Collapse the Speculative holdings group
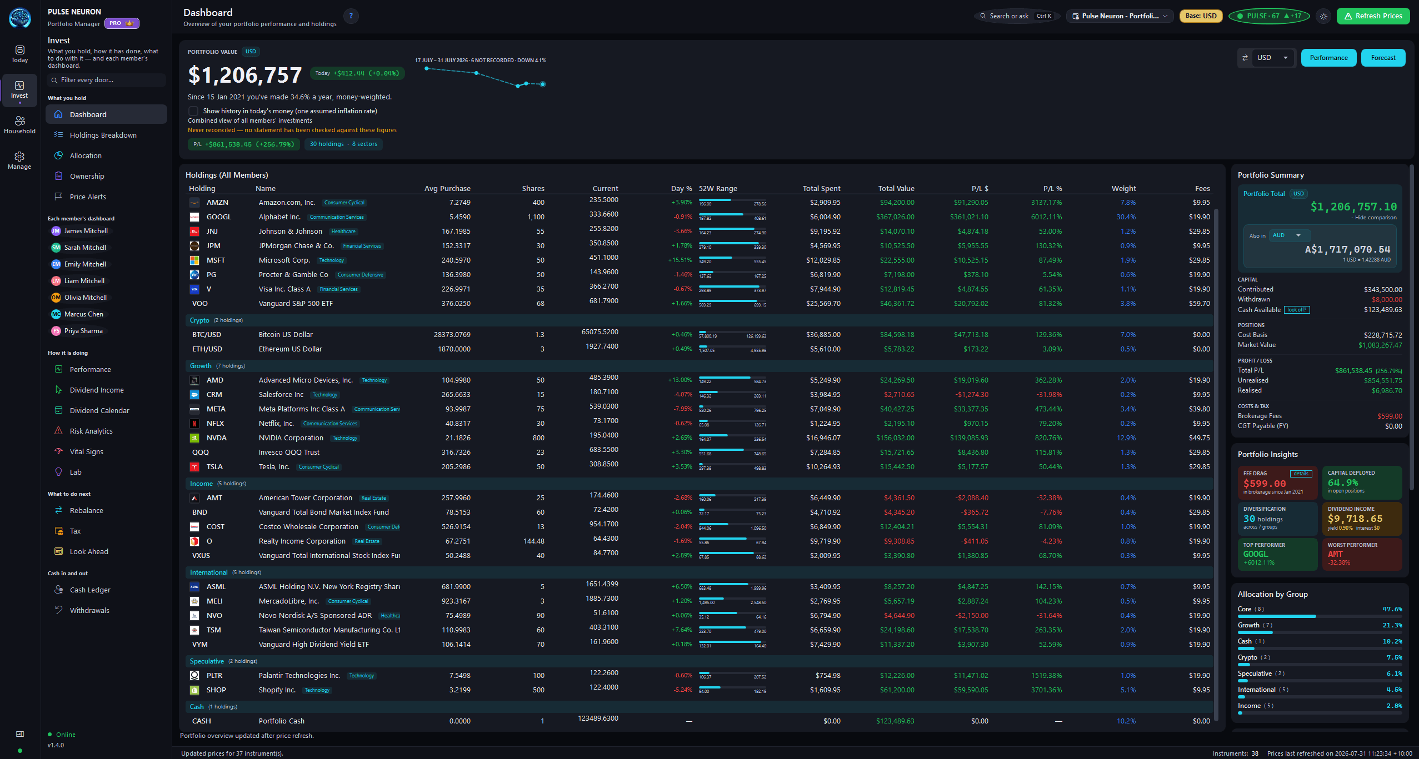Image resolution: width=1419 pixels, height=759 pixels. tap(698, 661)
